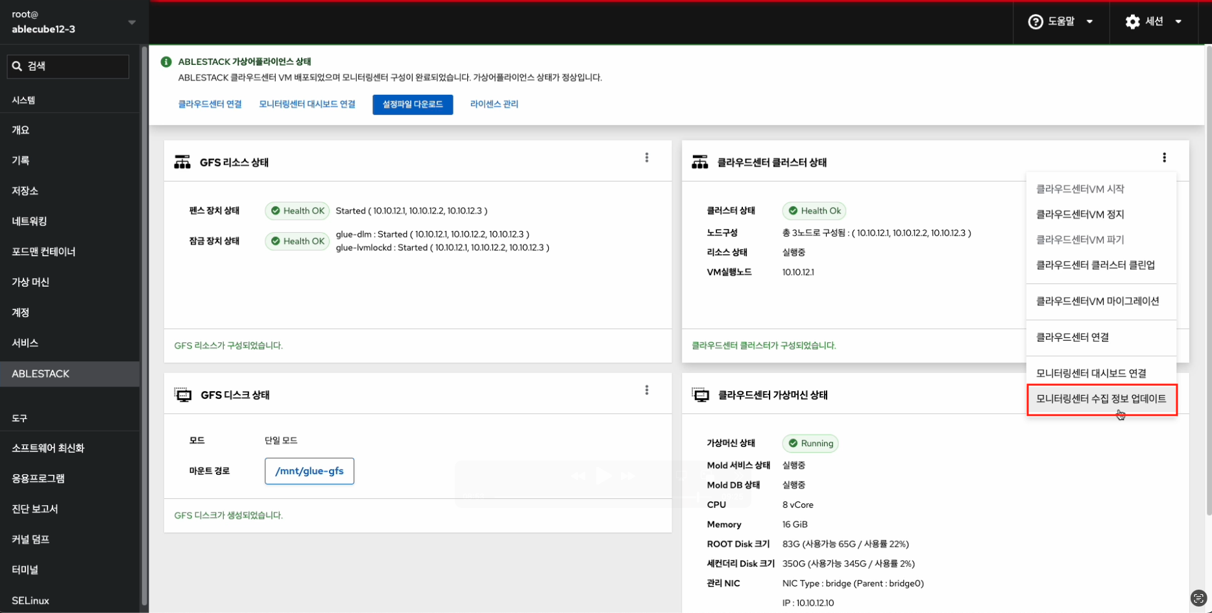Open the GFS 디스크 상태 kebab menu
The height and width of the screenshot is (613, 1212).
(x=646, y=390)
